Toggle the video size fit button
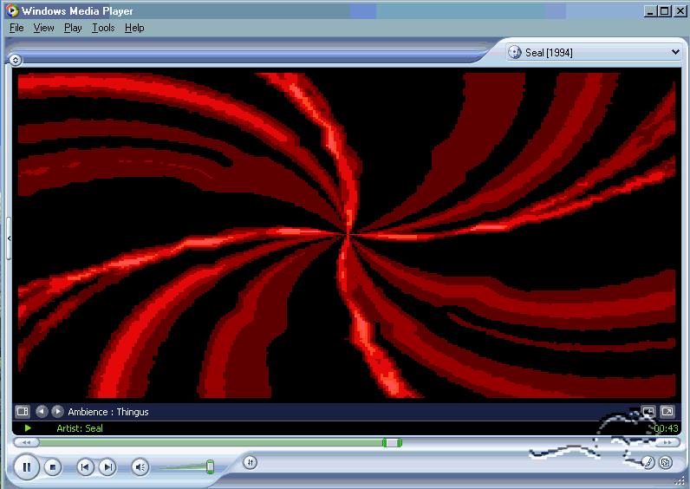The height and width of the screenshot is (489, 690). 648,412
